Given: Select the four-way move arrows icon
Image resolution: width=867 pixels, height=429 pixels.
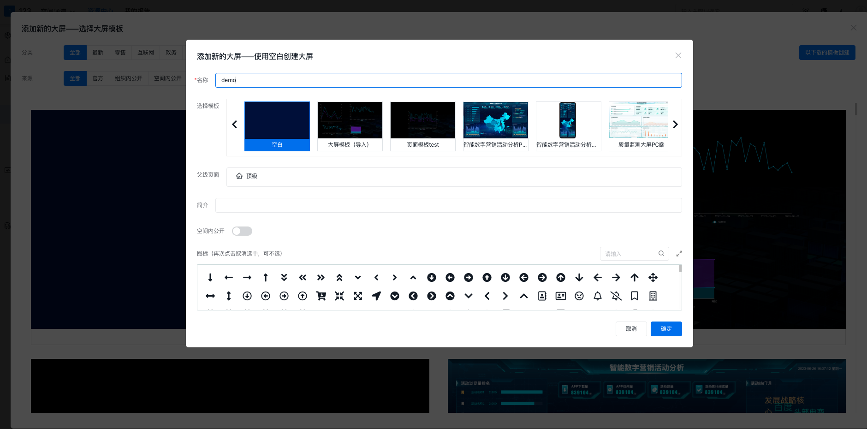Looking at the screenshot, I should (x=653, y=277).
